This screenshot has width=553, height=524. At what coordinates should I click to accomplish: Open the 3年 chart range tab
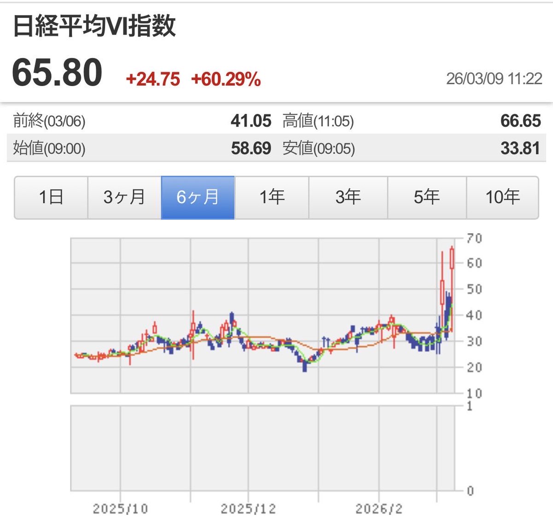point(348,197)
